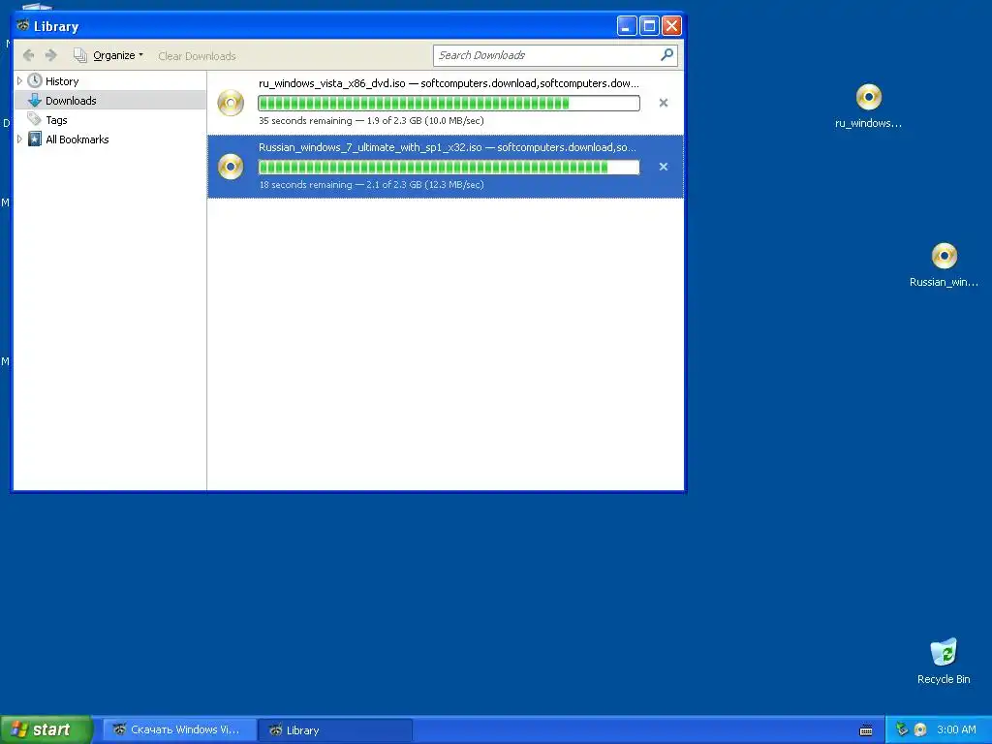Go forward with the Library forward arrow

tap(51, 55)
